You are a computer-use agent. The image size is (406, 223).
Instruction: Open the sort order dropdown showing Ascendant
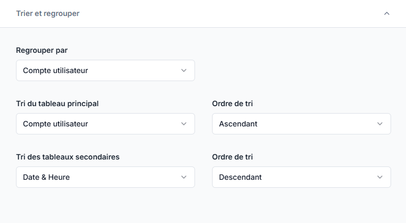pyautogui.click(x=301, y=124)
